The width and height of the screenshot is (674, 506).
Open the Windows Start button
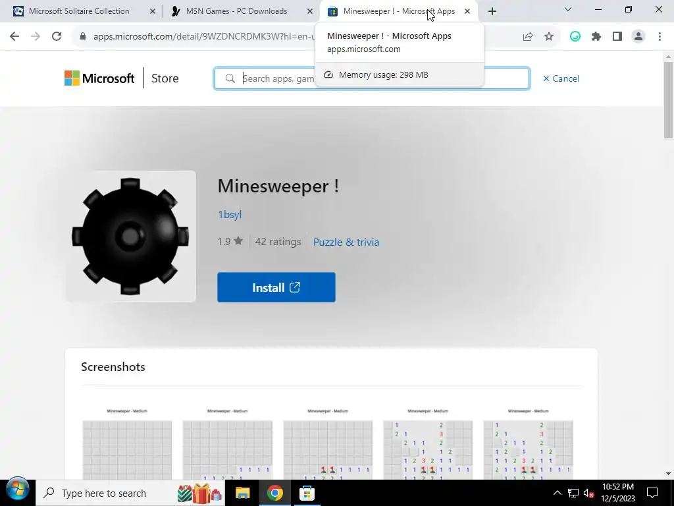18,490
